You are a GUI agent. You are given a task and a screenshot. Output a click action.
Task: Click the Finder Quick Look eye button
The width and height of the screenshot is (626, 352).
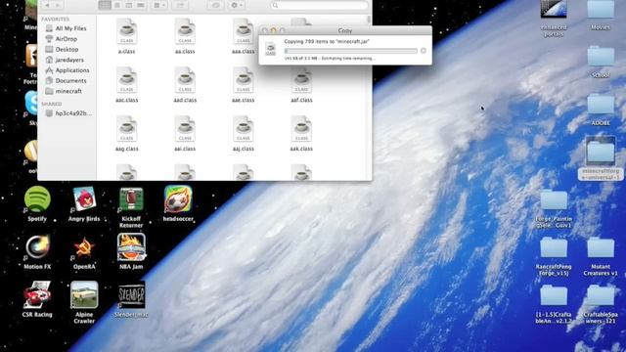[x=215, y=5]
